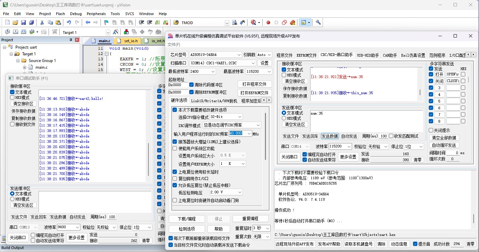
Task: Click the LOAD download-to-flash icon
Action: click(x=55, y=32)
